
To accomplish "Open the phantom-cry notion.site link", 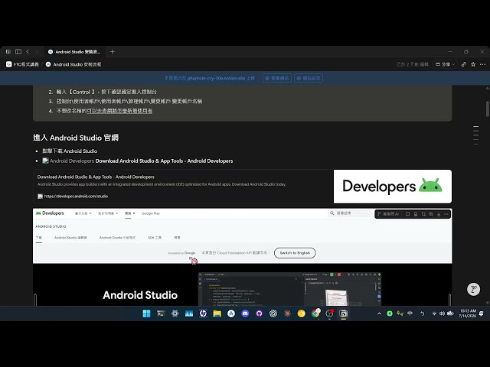I will point(216,78).
